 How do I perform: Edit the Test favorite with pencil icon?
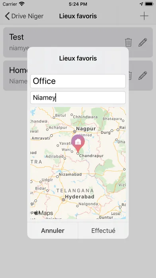pos(143,42)
